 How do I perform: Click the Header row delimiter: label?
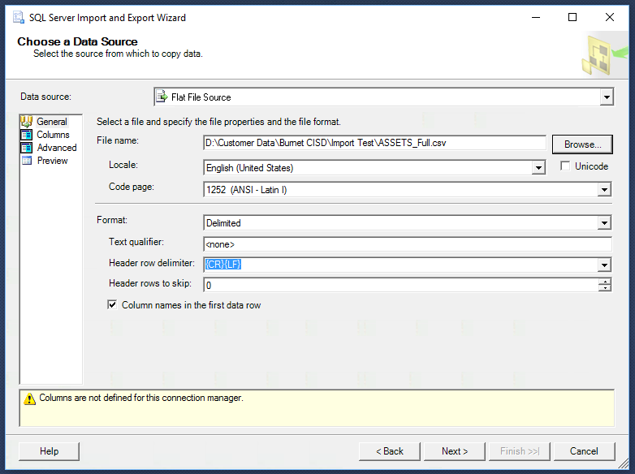point(152,263)
